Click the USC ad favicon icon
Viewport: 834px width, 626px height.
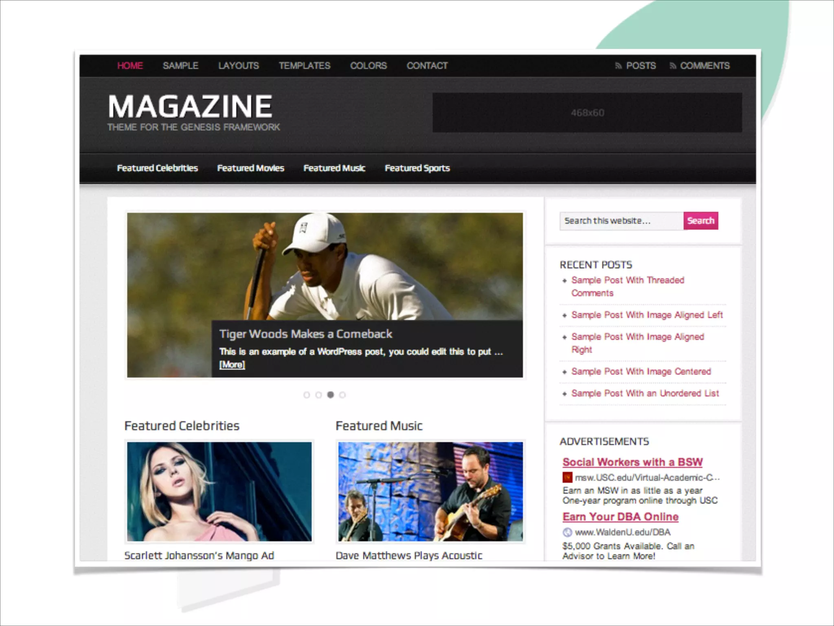(x=567, y=477)
